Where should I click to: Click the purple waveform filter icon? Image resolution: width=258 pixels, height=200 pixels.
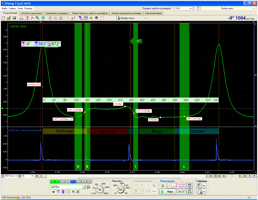[58, 192]
